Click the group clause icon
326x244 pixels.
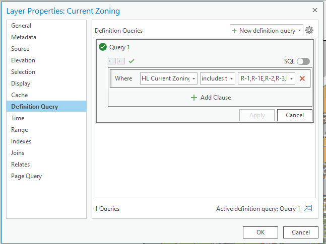[x=121, y=61]
